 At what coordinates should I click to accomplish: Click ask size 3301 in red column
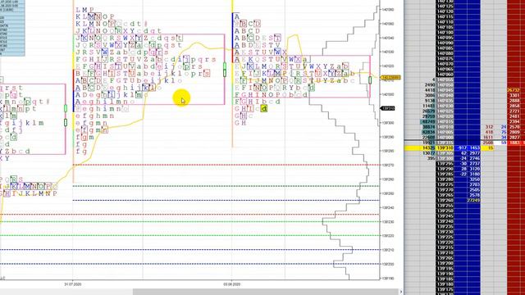click(514, 95)
